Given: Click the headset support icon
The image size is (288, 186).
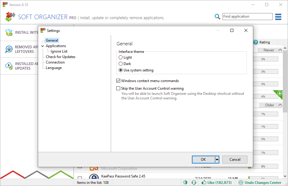Looking at the screenshot, I should [194, 182].
